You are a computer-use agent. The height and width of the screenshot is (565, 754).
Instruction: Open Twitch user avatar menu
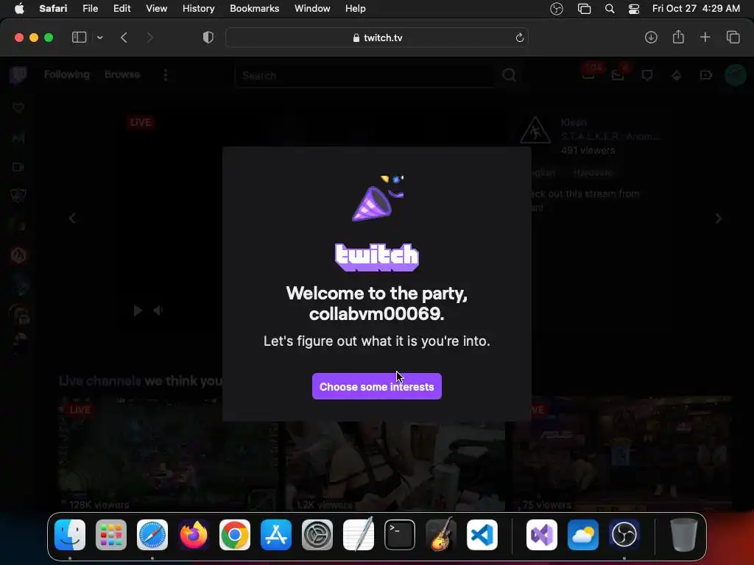tap(735, 75)
